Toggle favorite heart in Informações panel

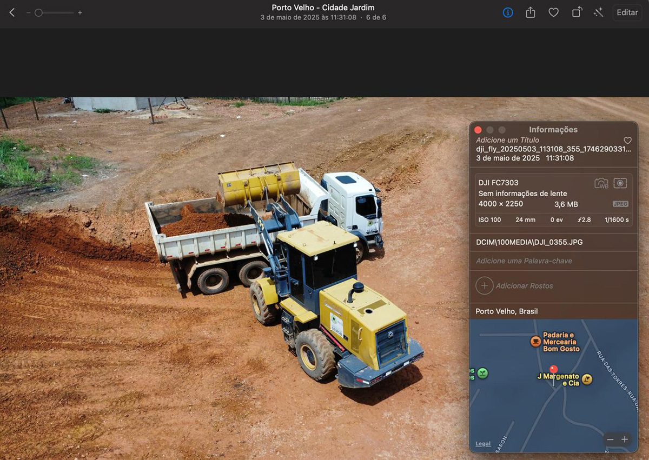point(627,141)
